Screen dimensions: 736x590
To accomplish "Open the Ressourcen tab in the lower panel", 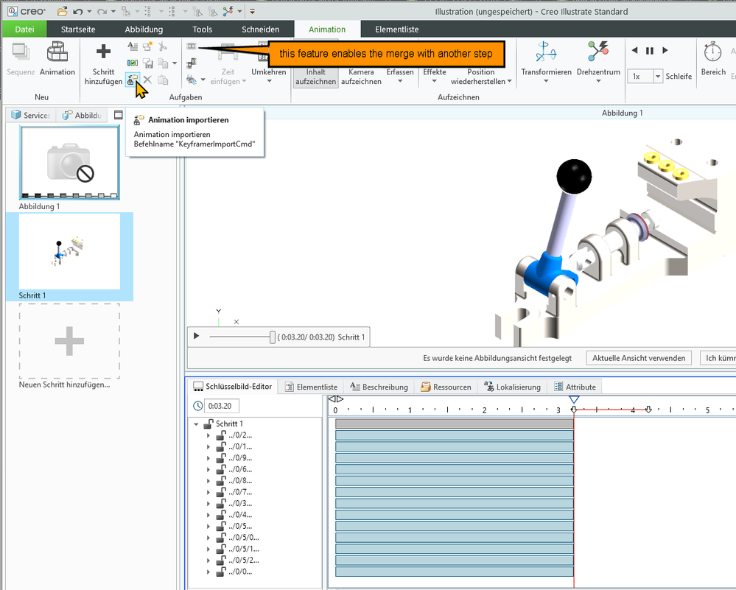I will click(x=446, y=387).
